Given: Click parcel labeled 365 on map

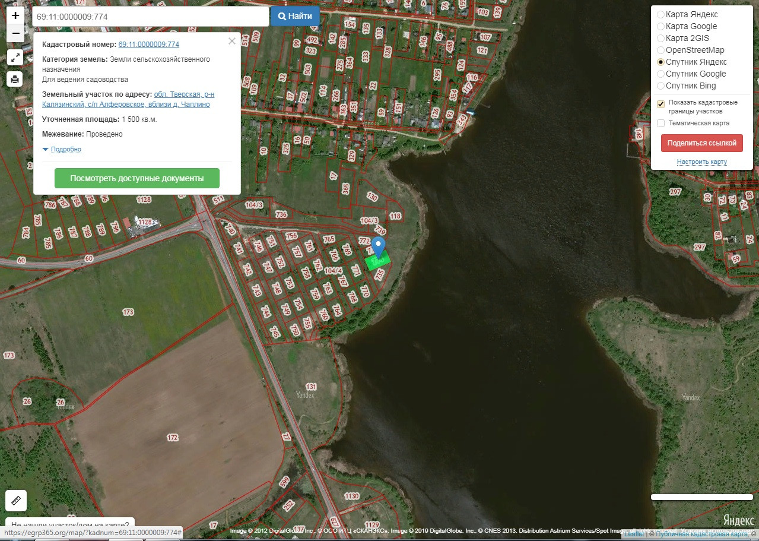Looking at the screenshot, I should pyautogui.click(x=346, y=188).
